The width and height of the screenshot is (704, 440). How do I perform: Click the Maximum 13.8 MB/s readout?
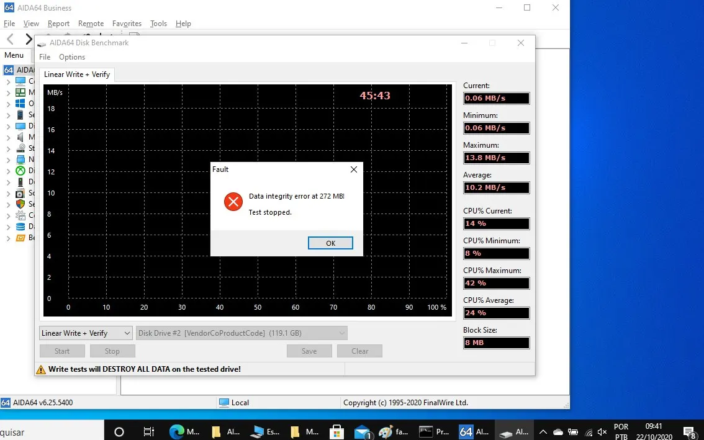point(496,158)
